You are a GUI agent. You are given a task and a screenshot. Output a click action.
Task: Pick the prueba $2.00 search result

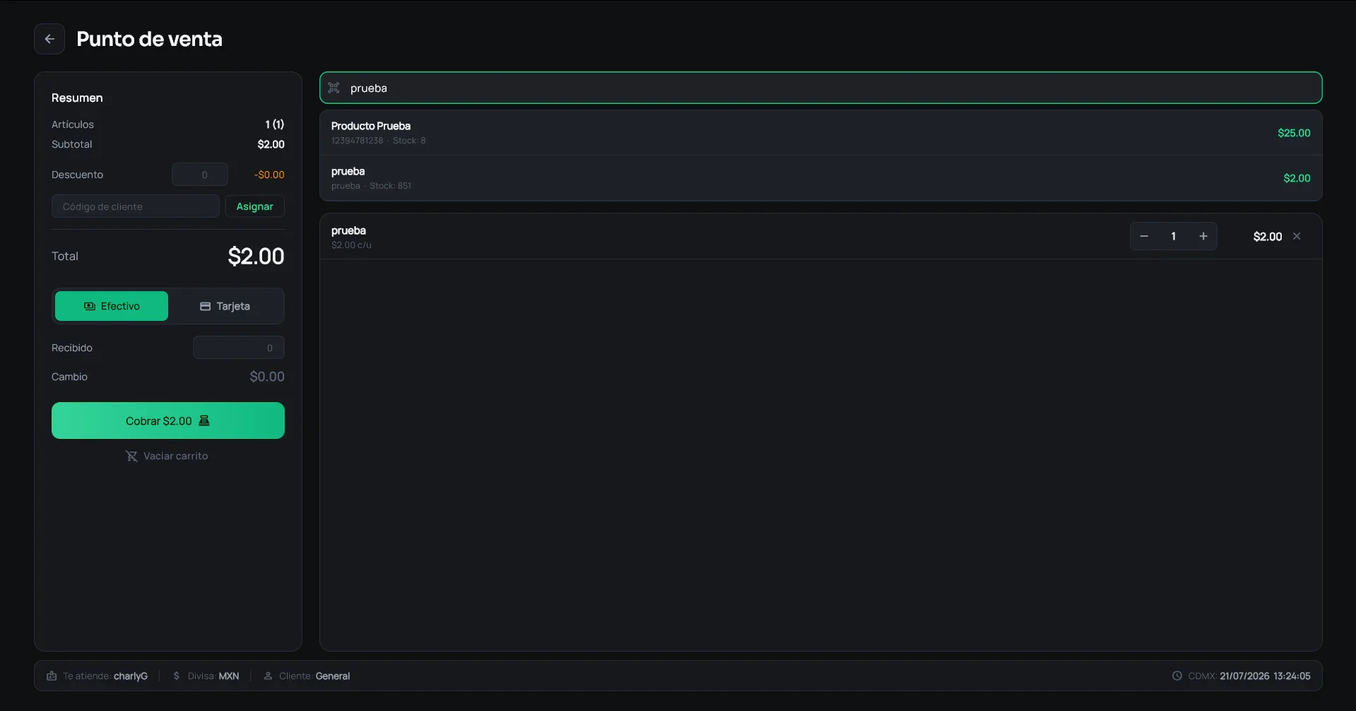click(x=820, y=178)
